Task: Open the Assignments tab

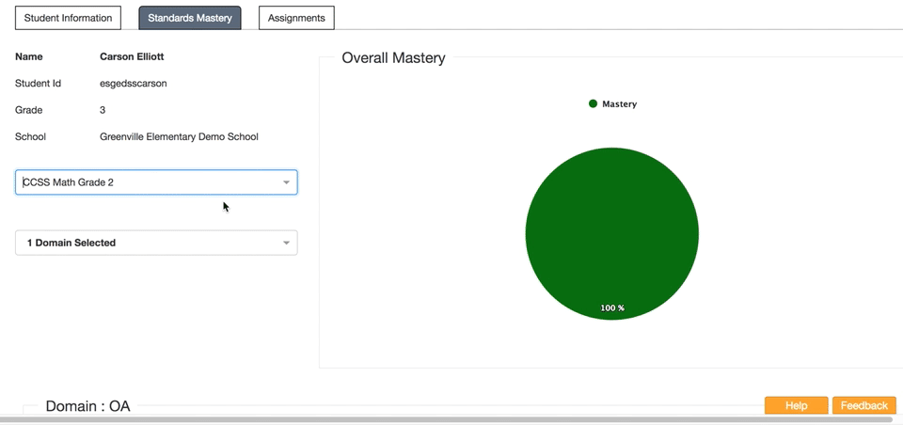Action: pyautogui.click(x=296, y=18)
